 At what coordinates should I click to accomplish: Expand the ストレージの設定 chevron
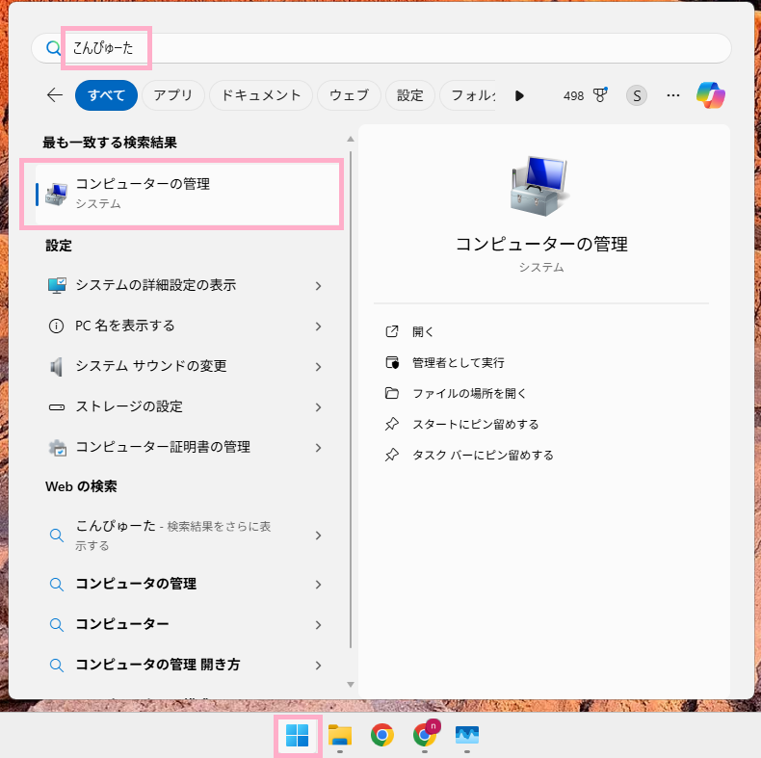319,407
